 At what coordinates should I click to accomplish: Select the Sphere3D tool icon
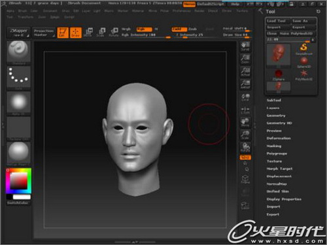pos(304,62)
